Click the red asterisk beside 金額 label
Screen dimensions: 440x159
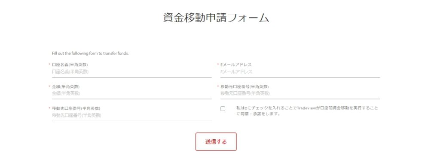50,86
